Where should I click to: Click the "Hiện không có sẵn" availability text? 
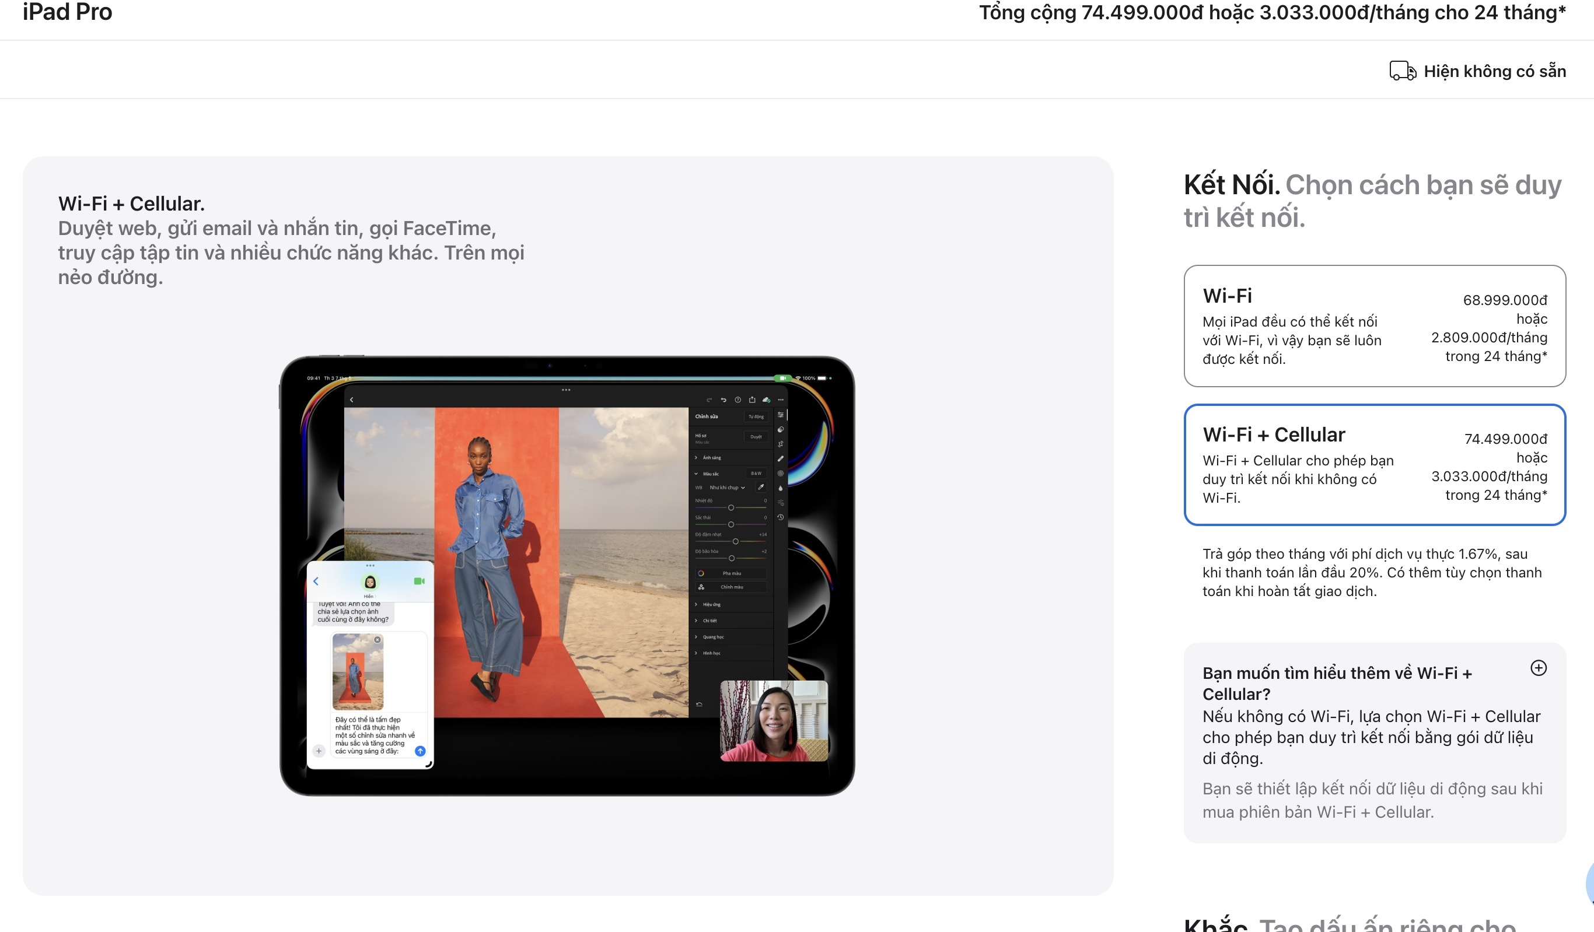(x=1495, y=72)
